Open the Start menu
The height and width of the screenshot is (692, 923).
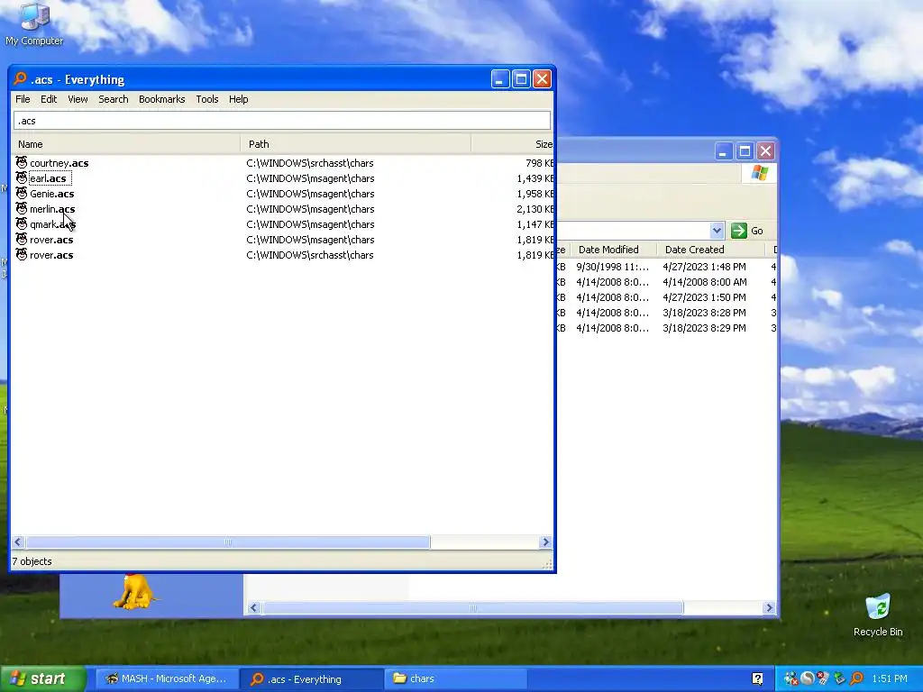[42, 678]
